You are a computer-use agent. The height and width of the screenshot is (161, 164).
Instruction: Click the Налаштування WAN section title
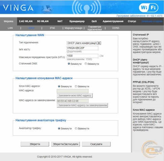(x=30, y=35)
